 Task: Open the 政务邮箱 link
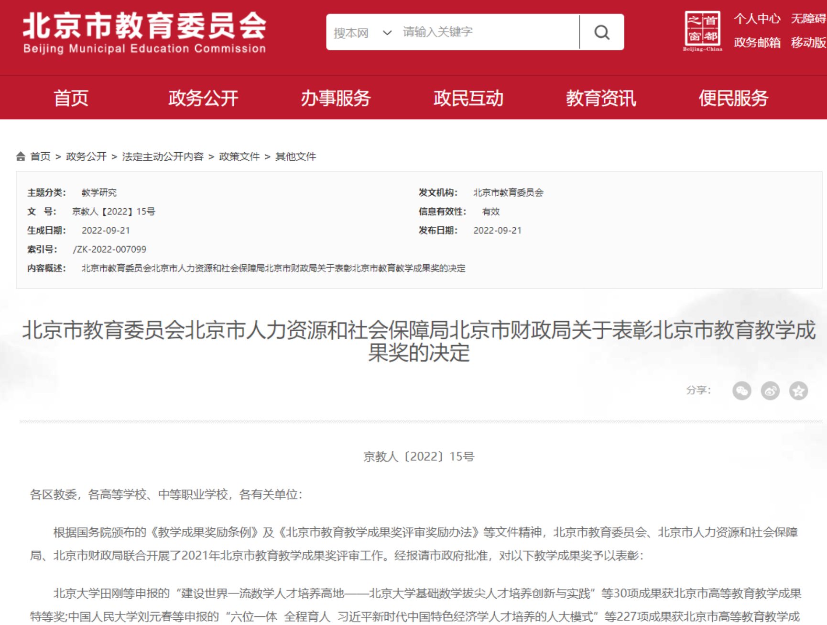tap(757, 43)
